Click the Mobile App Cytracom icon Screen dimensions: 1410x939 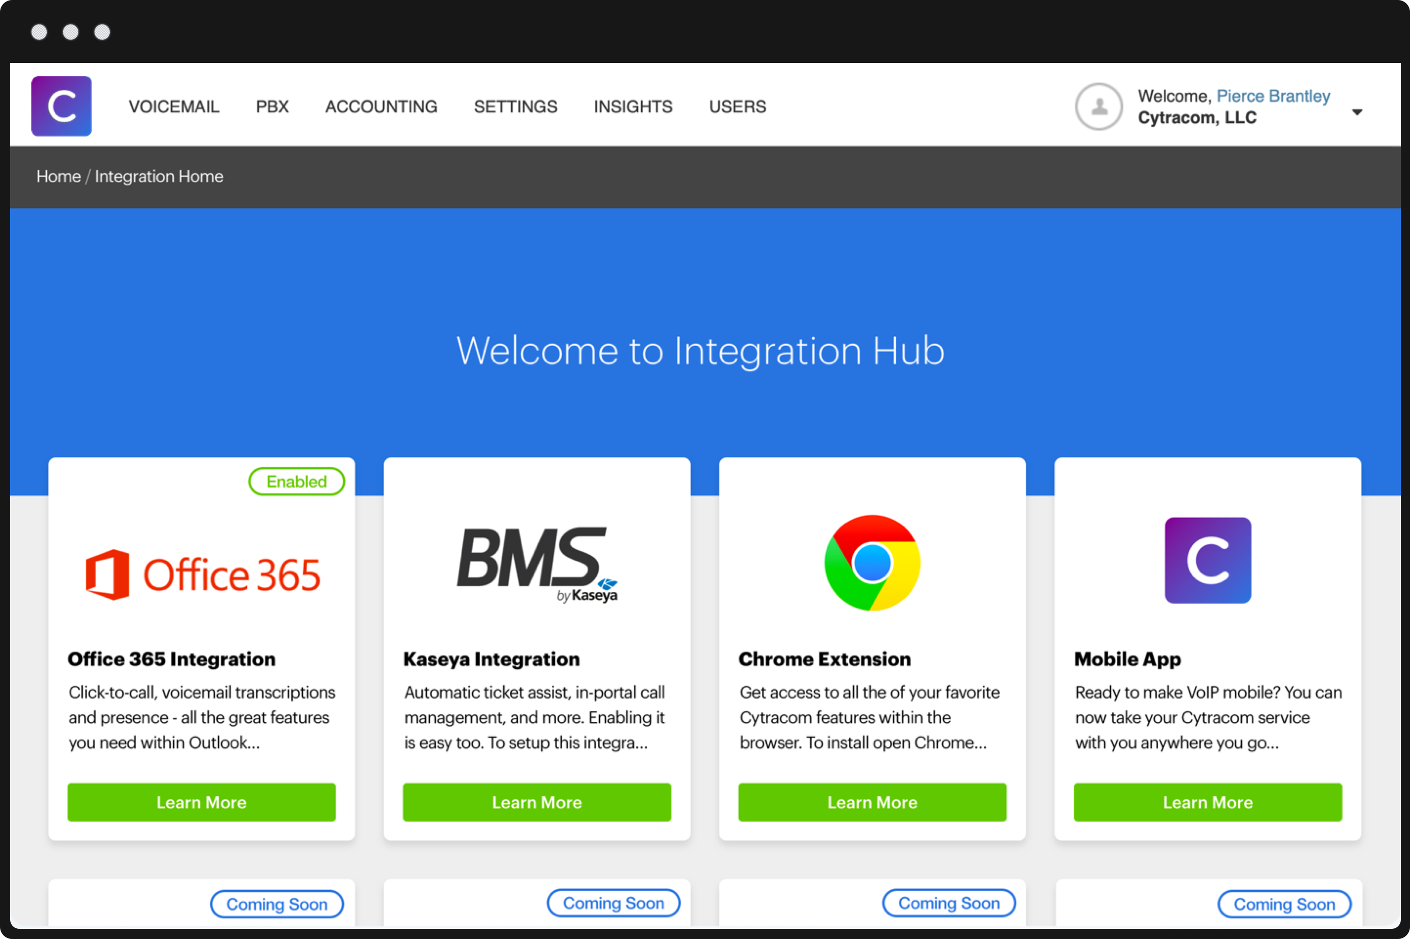click(1208, 560)
